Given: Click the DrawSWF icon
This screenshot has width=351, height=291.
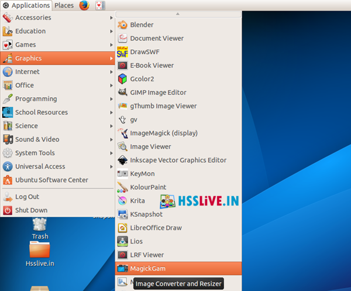Looking at the screenshot, I should click(x=122, y=52).
